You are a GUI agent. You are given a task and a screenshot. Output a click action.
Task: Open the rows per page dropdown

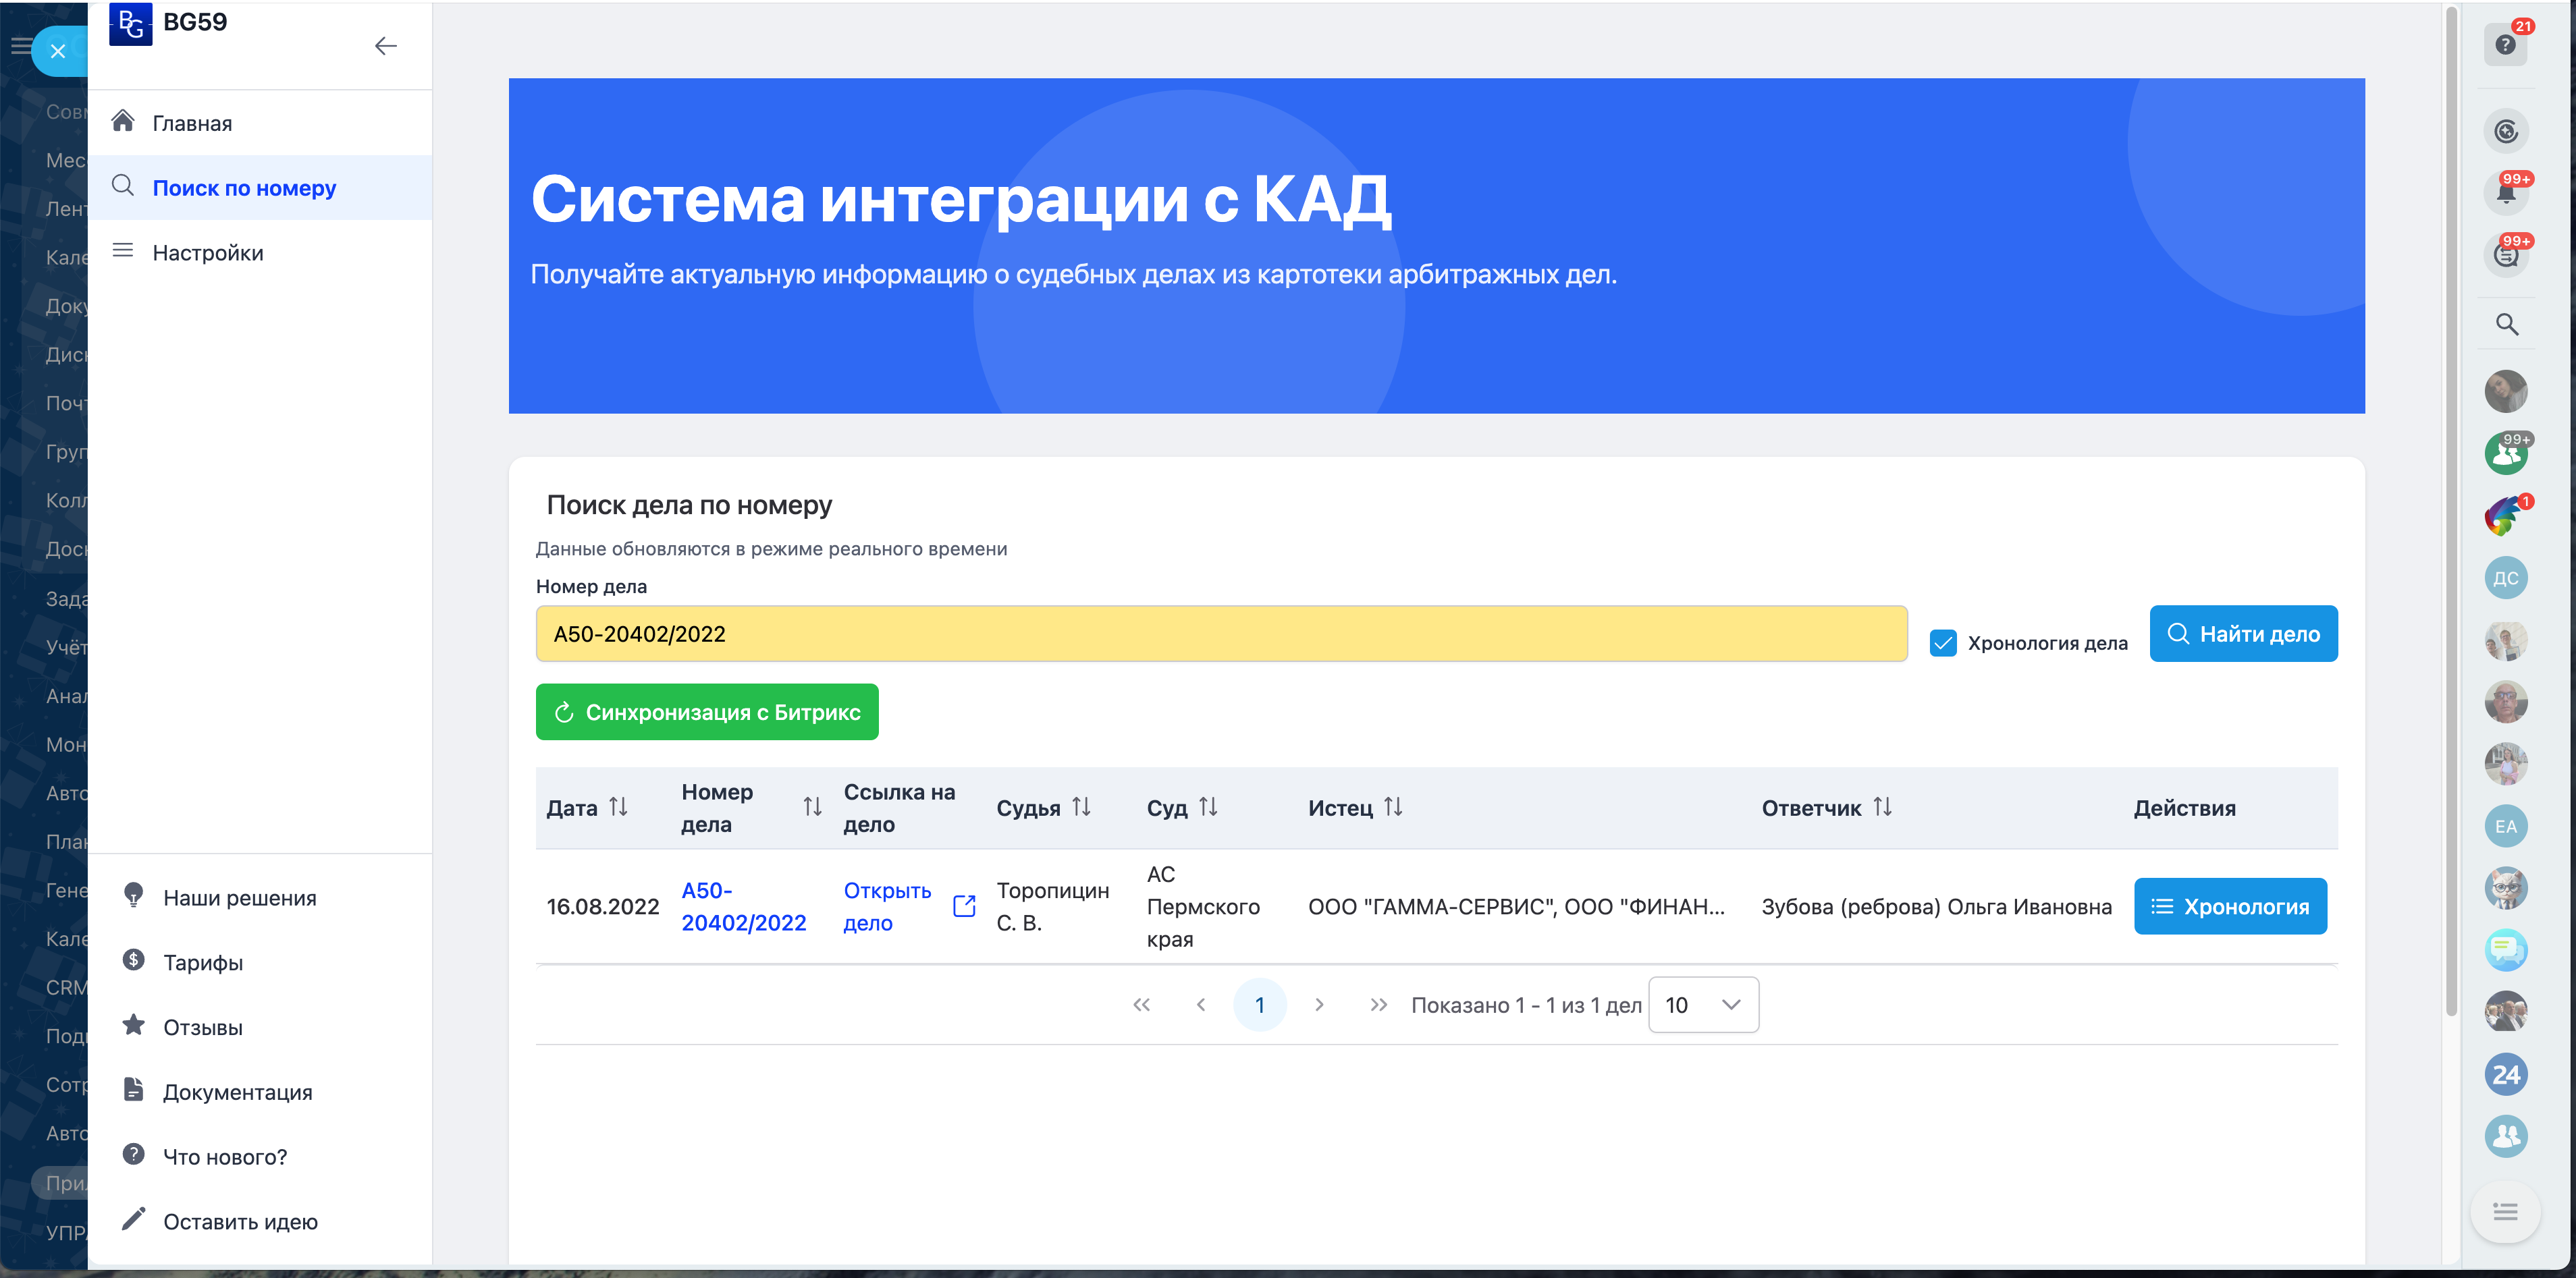pos(1703,1004)
